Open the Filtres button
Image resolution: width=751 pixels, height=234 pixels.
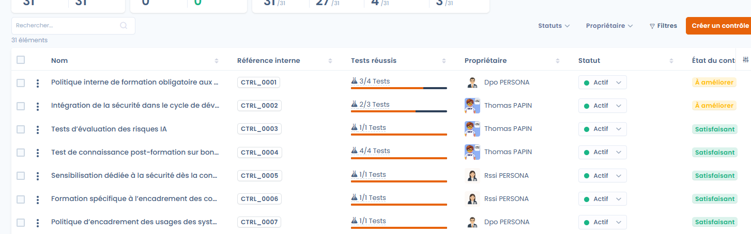pos(663,26)
